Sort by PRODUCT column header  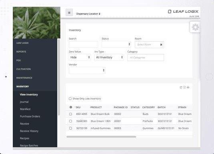coord(96,107)
